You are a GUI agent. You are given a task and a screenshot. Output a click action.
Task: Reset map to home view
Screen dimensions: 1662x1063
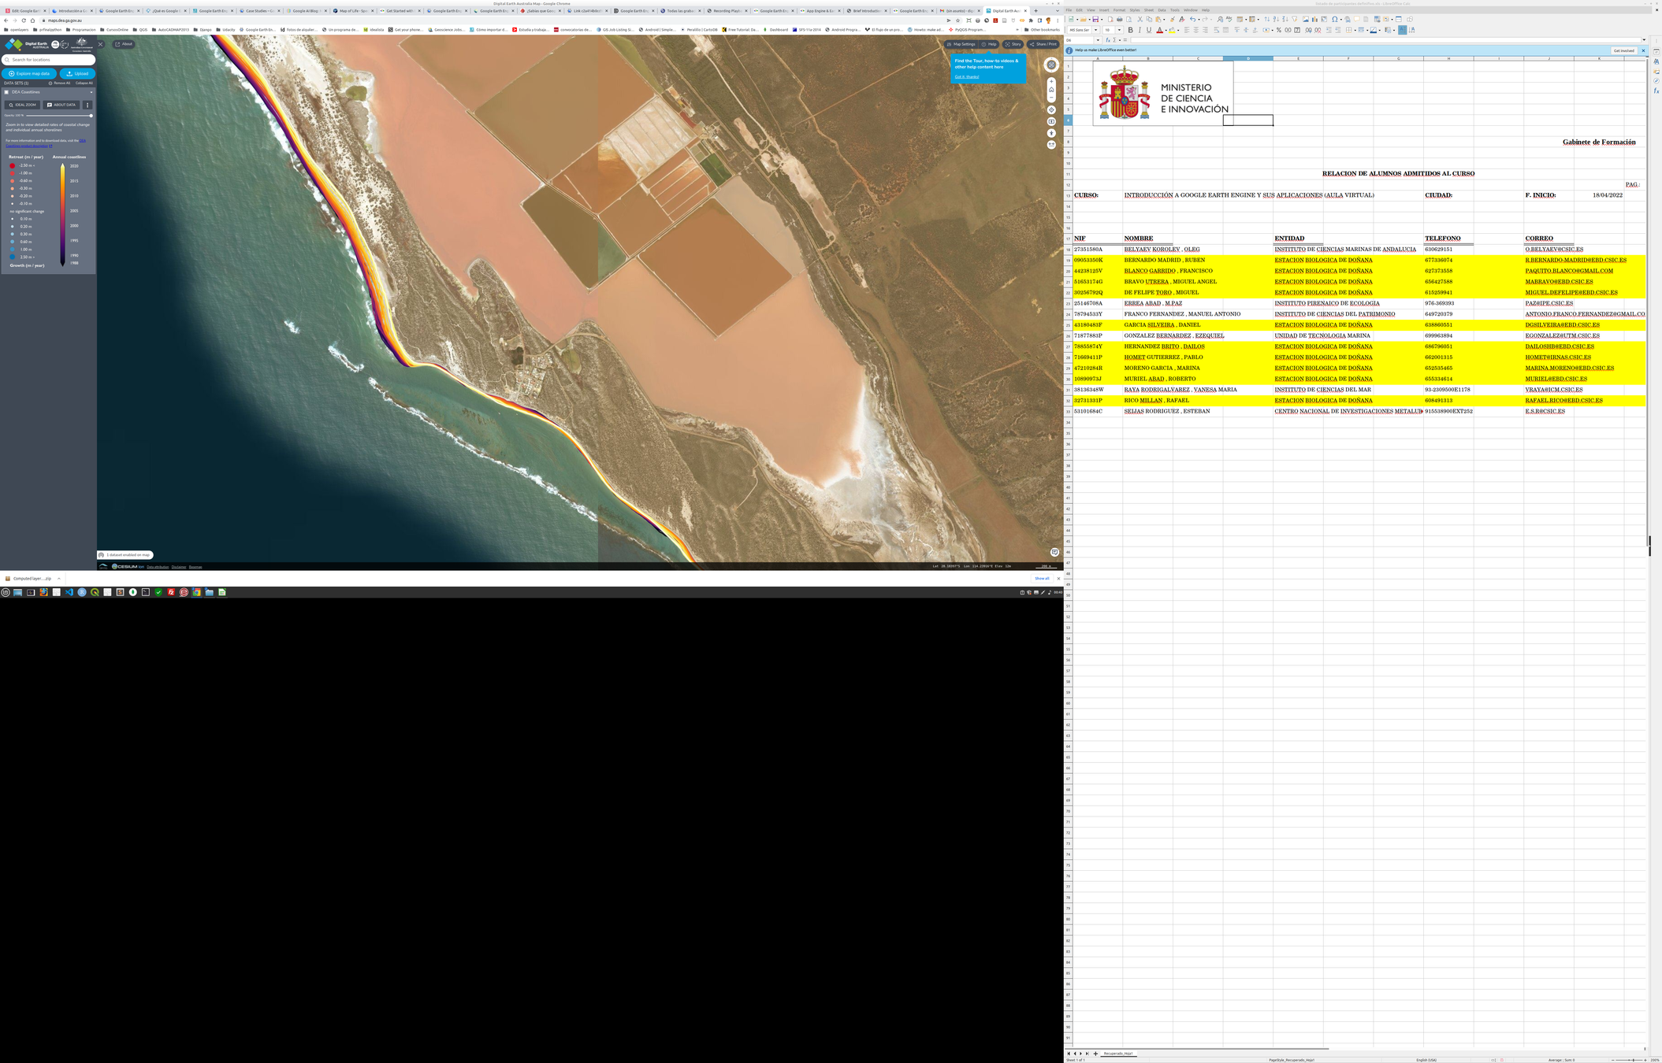1051,90
